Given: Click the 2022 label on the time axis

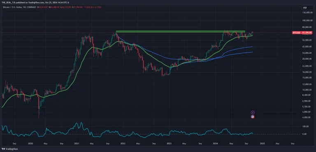Looking at the screenshot, I should [123, 143].
